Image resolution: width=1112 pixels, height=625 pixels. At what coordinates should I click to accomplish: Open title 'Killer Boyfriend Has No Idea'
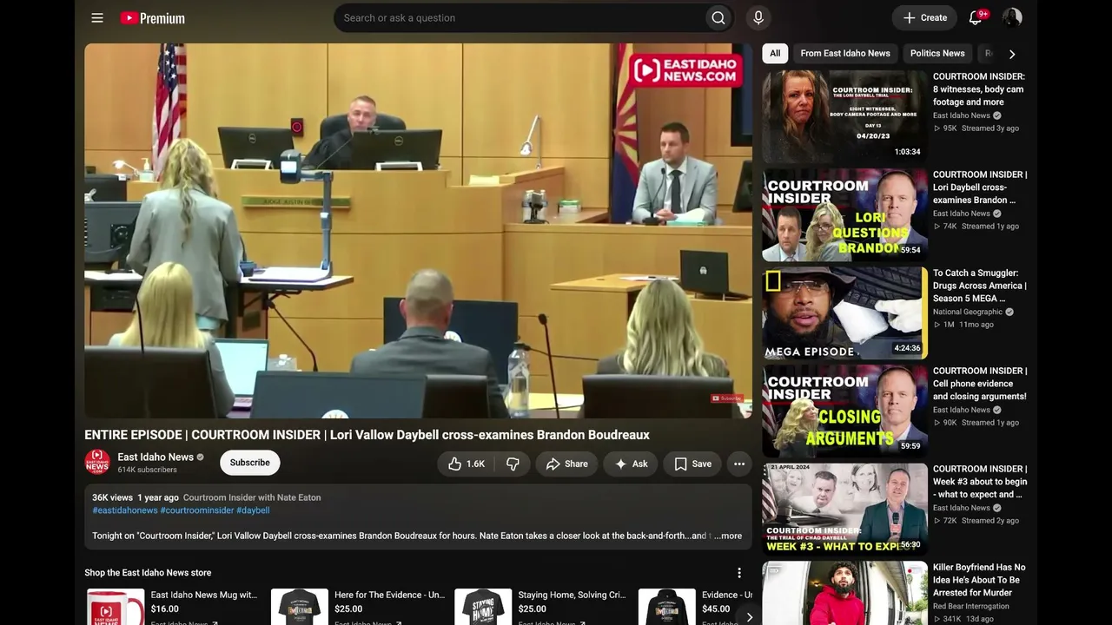point(979,580)
